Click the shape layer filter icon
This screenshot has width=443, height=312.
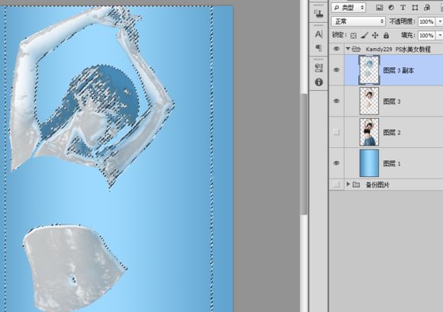[415, 8]
